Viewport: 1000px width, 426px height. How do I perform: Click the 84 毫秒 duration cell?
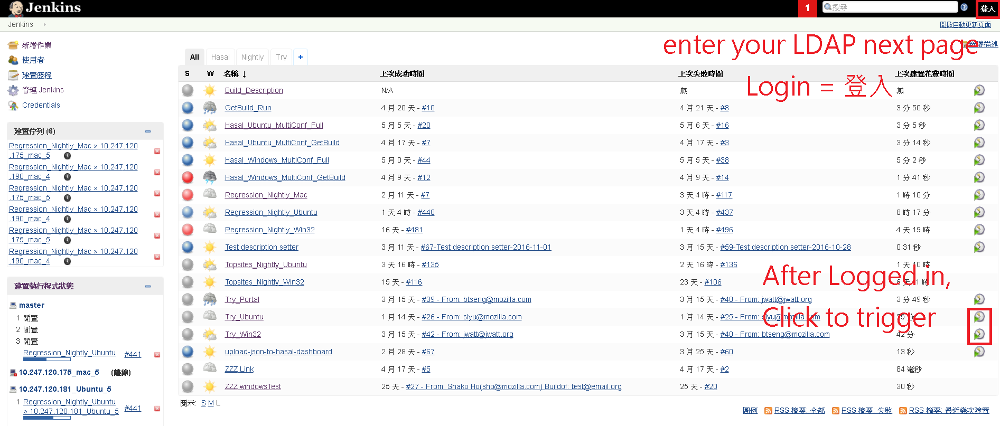click(909, 369)
